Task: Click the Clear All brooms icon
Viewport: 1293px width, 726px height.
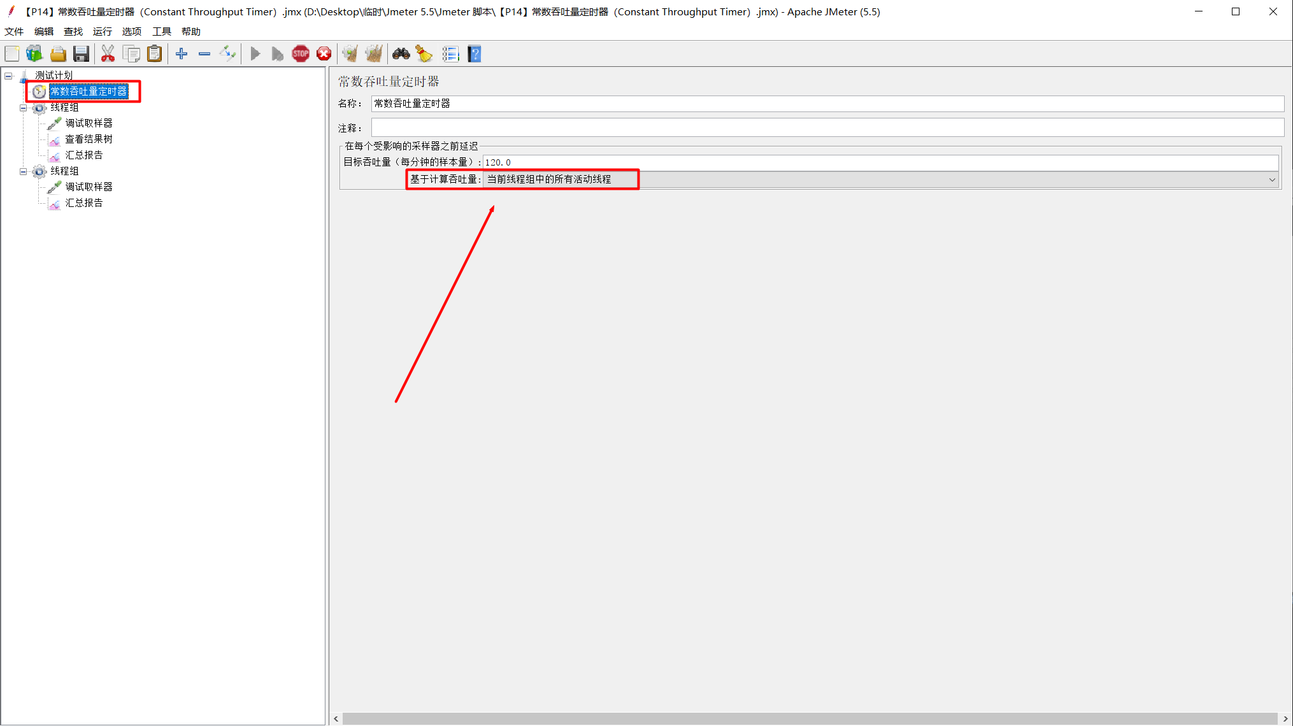Action: pyautogui.click(x=374, y=54)
